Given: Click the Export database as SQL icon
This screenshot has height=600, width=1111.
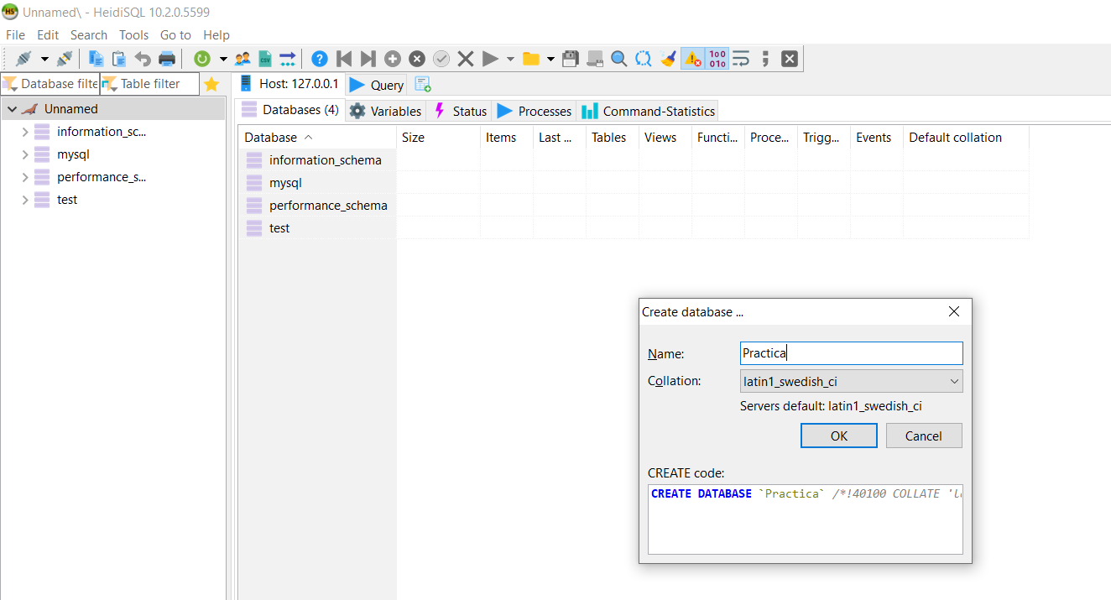Looking at the screenshot, I should click(x=288, y=59).
